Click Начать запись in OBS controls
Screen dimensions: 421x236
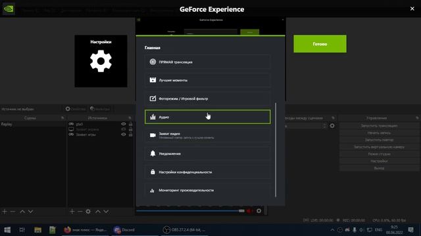379,132
